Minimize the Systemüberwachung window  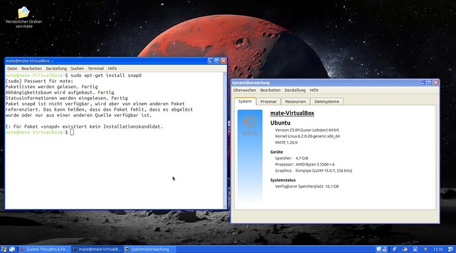click(423, 82)
